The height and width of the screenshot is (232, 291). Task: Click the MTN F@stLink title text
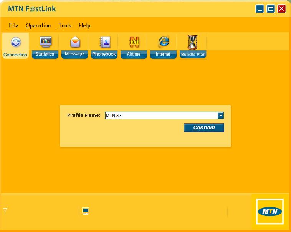click(x=32, y=9)
